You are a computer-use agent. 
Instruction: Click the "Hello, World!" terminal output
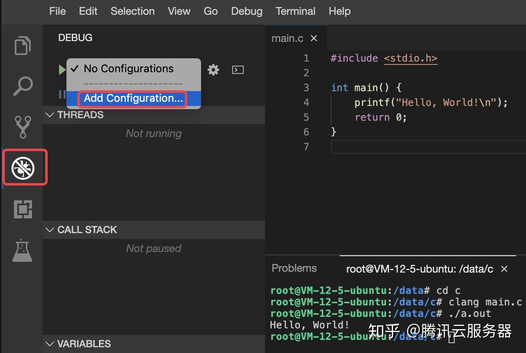[x=309, y=325]
